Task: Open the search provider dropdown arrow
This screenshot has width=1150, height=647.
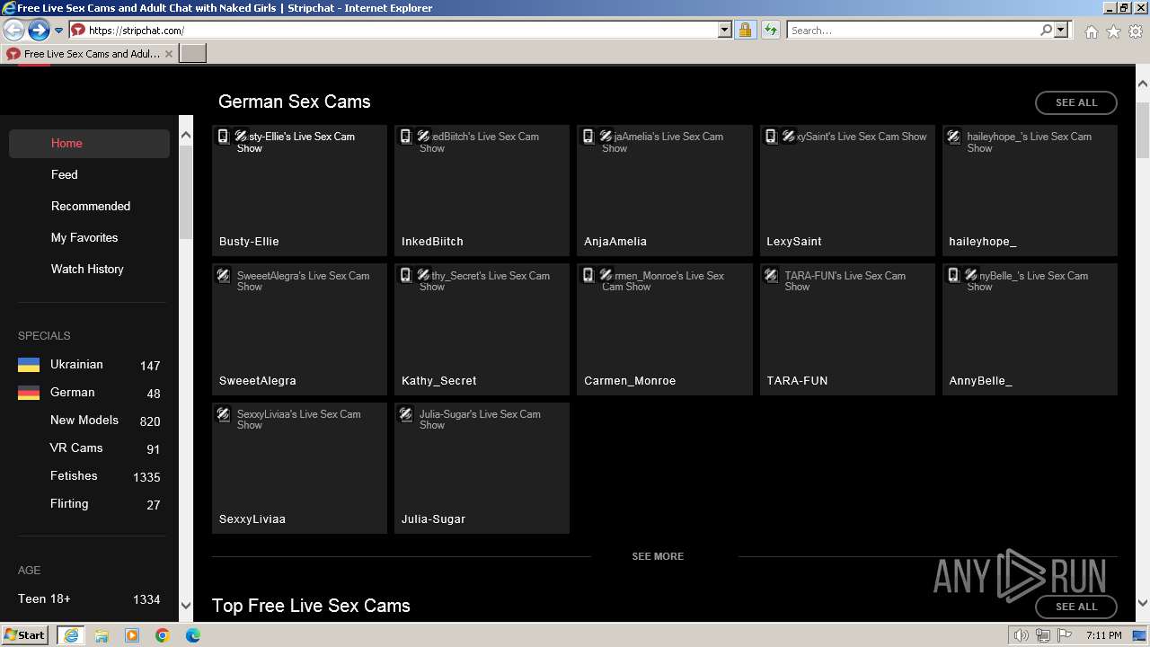Action: pyautogui.click(x=1061, y=30)
